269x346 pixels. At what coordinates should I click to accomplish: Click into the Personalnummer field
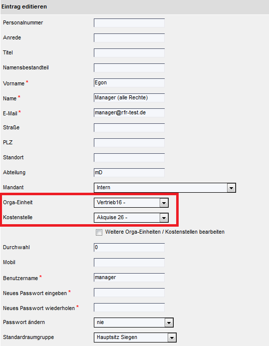(129, 23)
